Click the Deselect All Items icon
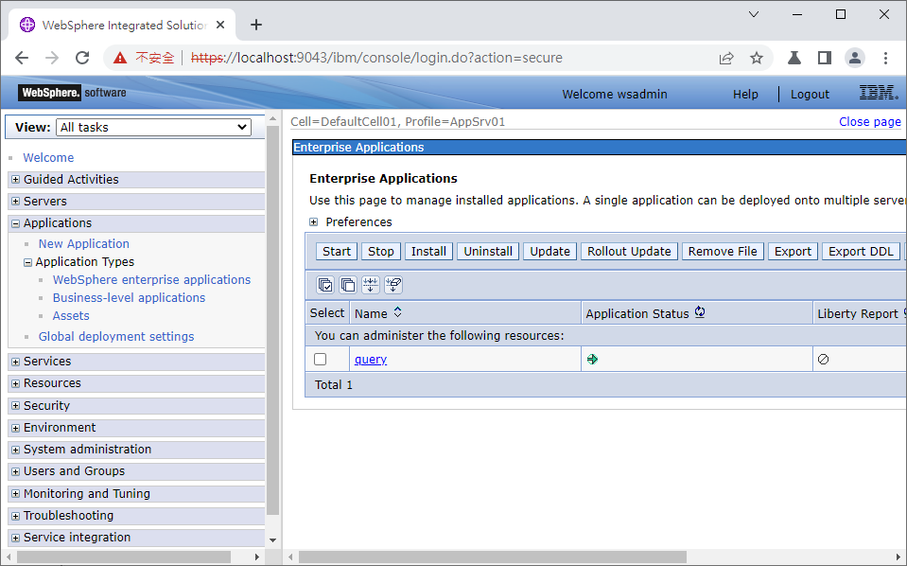Viewport: 907px width, 566px height. tap(348, 285)
